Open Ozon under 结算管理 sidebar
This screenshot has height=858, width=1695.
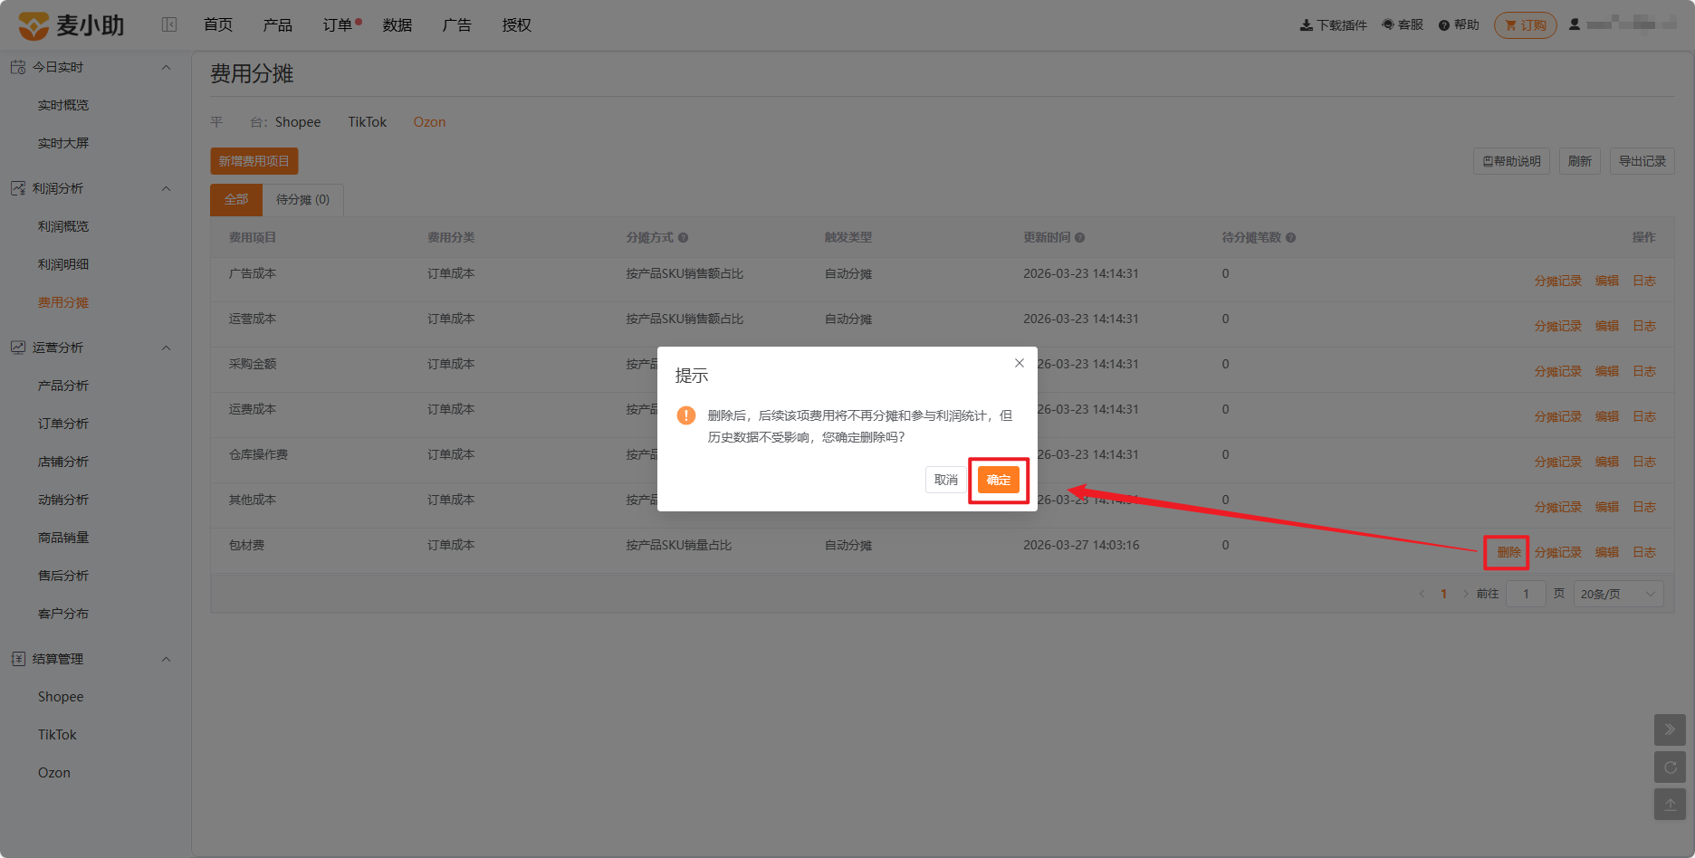click(54, 773)
